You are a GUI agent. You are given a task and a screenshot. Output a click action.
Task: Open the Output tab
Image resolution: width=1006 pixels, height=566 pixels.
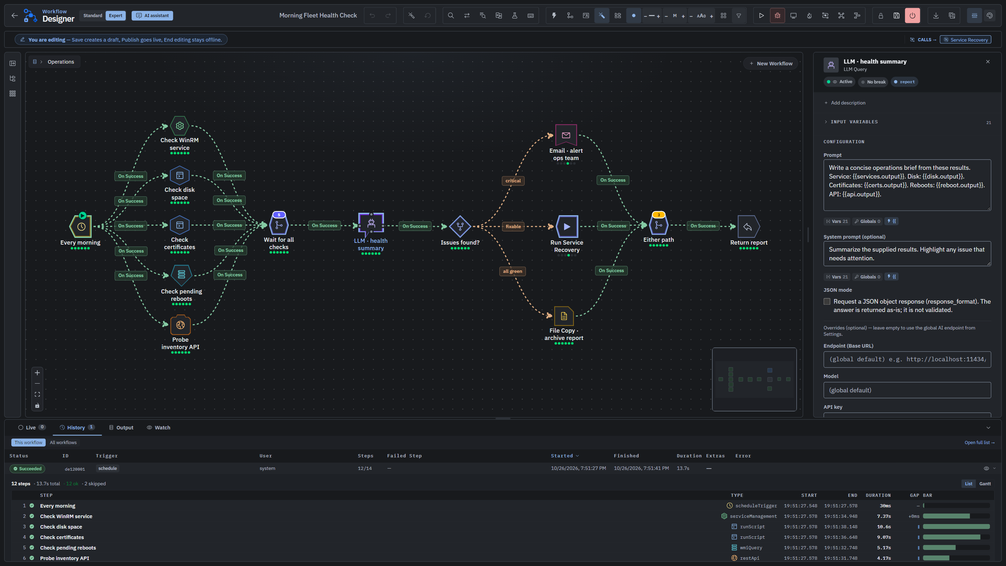[x=121, y=428]
